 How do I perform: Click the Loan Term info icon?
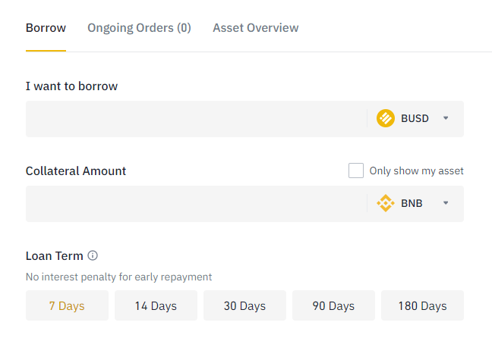pyautogui.click(x=93, y=255)
